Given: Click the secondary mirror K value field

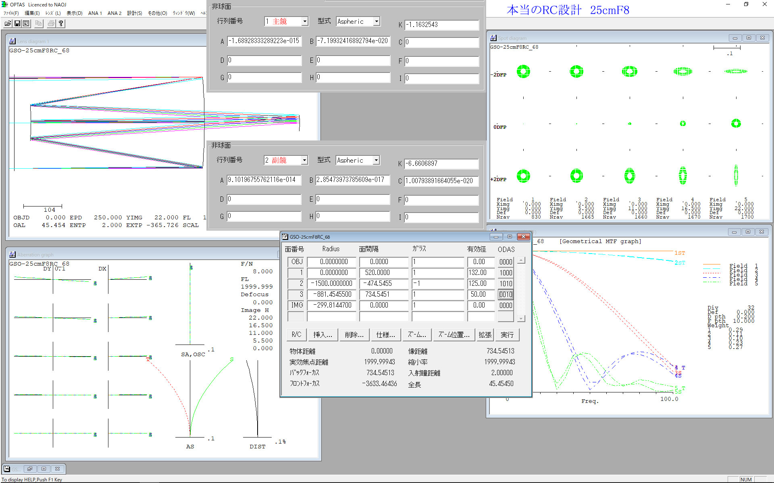Looking at the screenshot, I should click(x=441, y=164).
